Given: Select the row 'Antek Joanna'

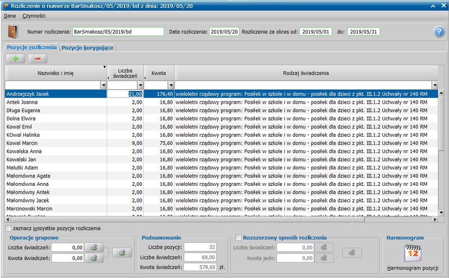Looking at the screenshot, I should click(221, 102).
